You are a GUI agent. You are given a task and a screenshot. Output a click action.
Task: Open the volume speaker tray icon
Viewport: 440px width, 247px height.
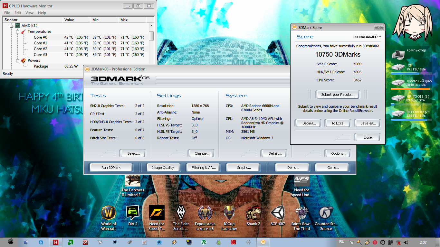[x=406, y=242]
